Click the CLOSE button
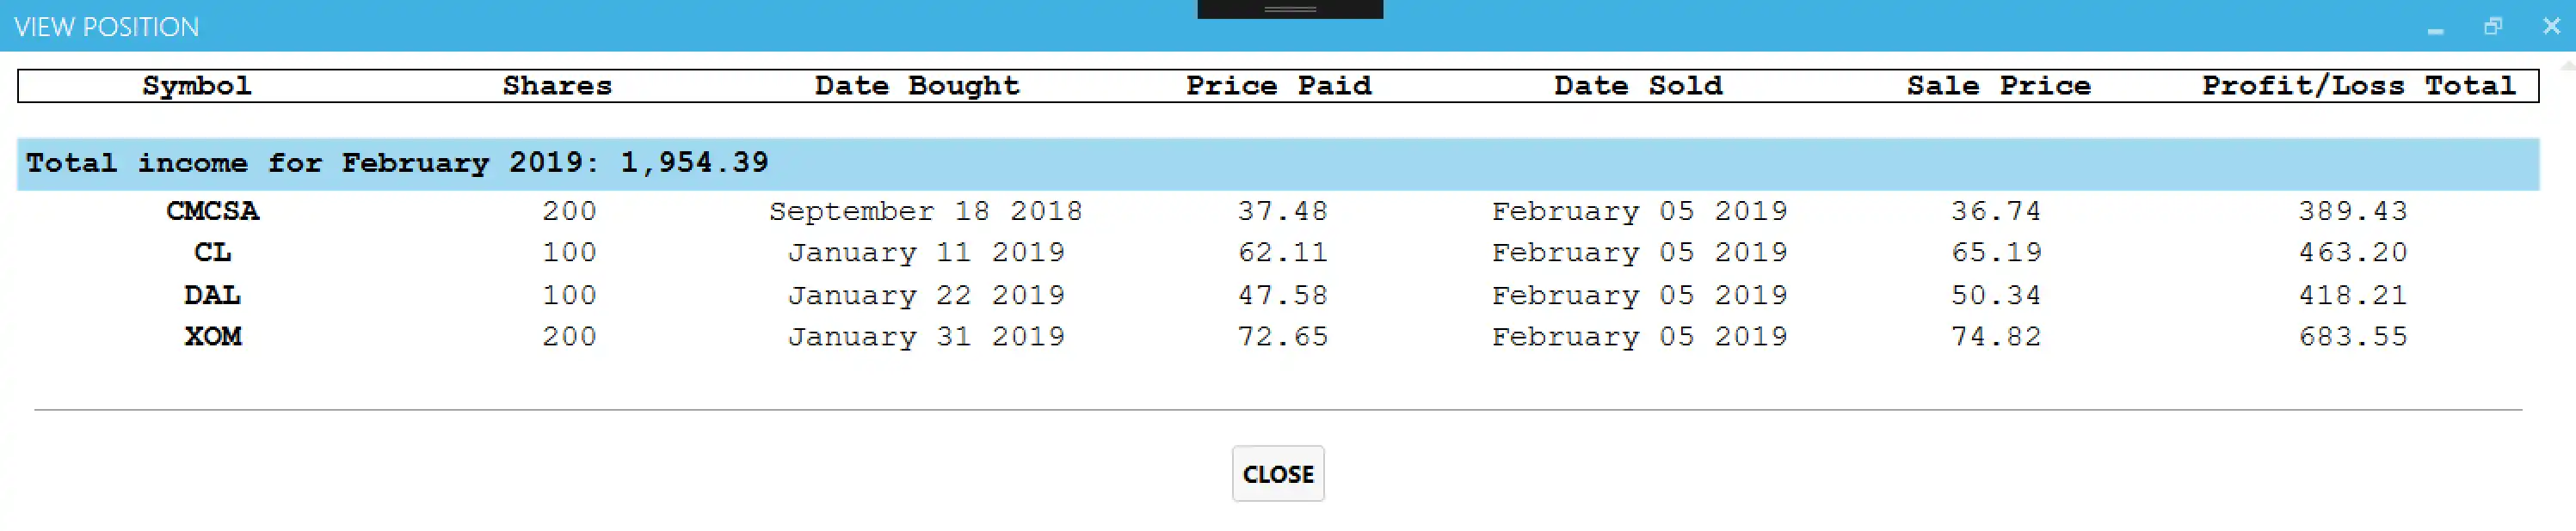The height and width of the screenshot is (531, 2576). [x=1277, y=474]
